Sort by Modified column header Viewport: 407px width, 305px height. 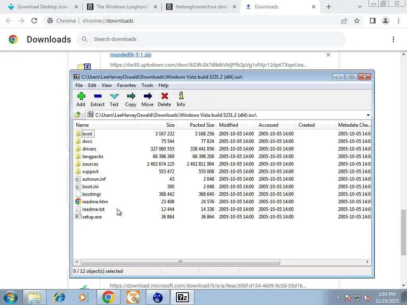[236, 125]
